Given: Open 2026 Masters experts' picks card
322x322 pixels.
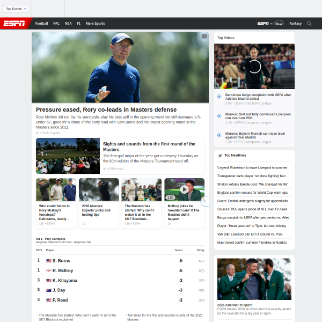Looking at the screenshot, I should click(99, 203).
